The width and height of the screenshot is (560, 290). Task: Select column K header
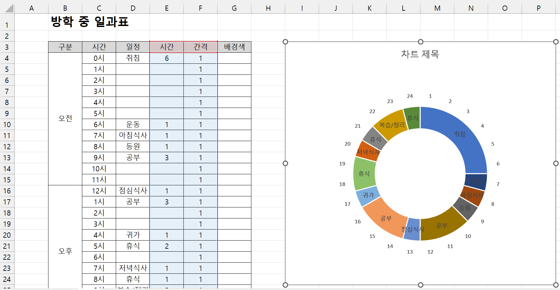[x=370, y=8]
